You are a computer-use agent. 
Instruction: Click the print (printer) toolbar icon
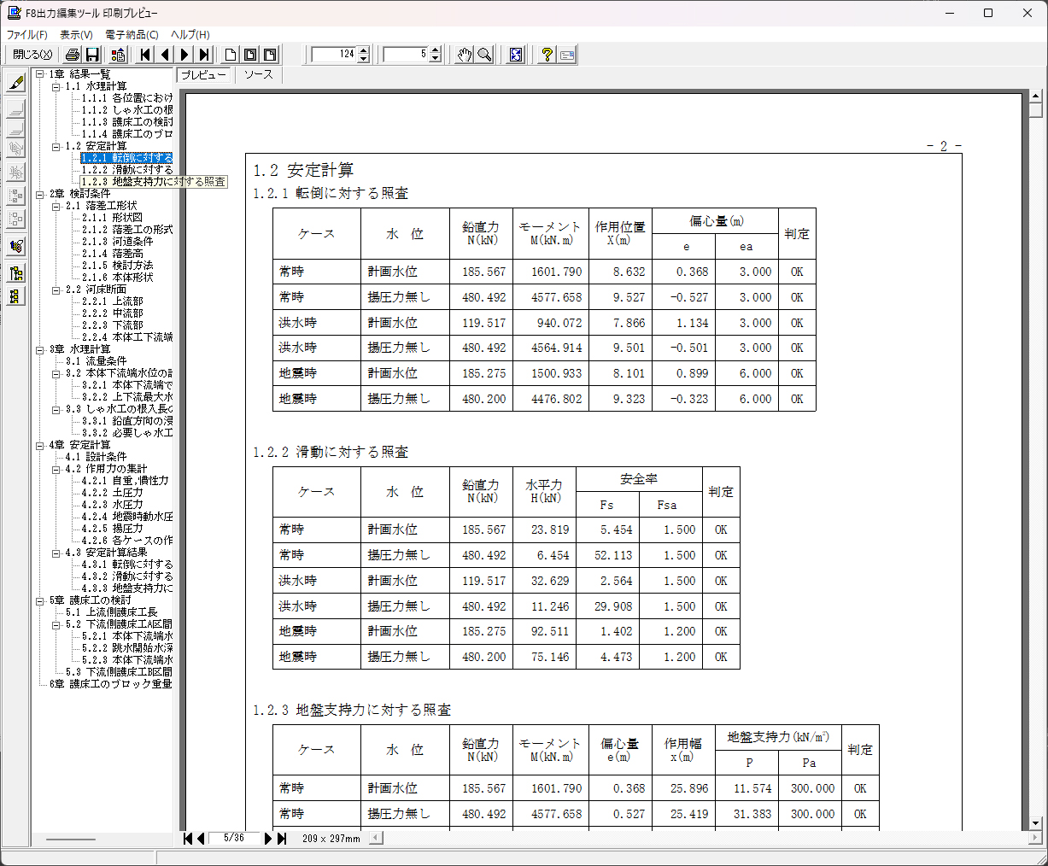[x=73, y=55]
